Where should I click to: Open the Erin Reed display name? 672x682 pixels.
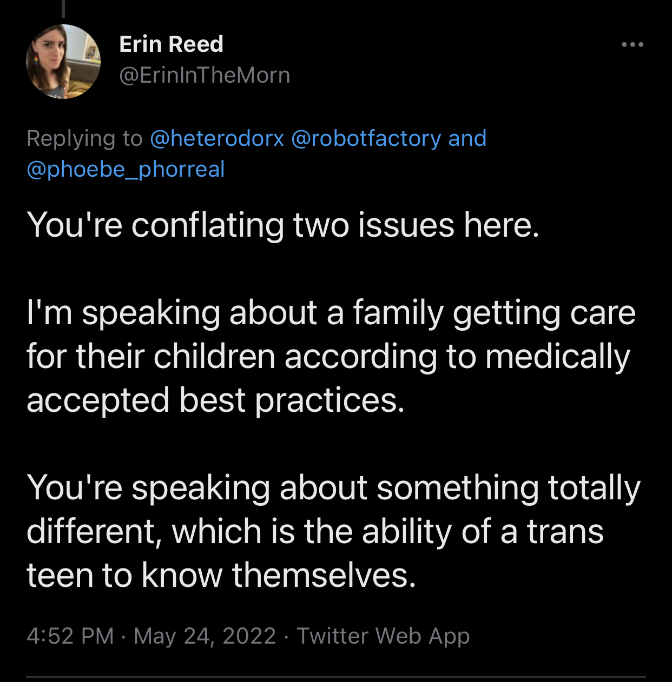pos(171,44)
